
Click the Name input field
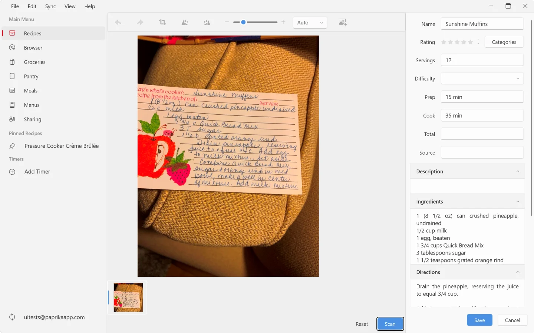click(x=482, y=24)
